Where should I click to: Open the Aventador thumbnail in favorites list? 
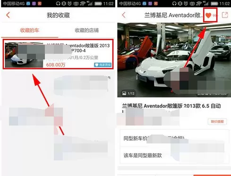pos(24,54)
